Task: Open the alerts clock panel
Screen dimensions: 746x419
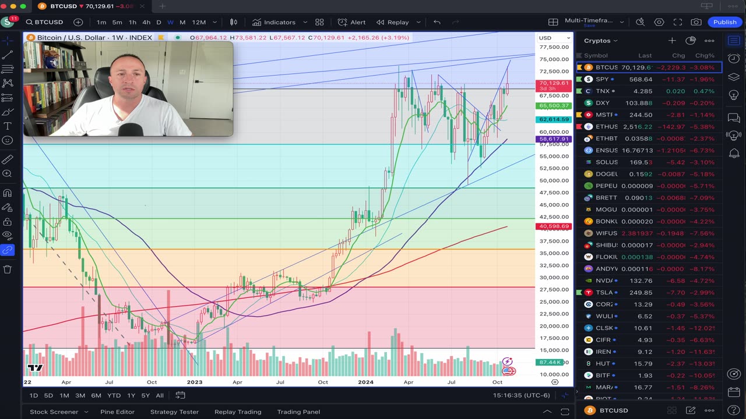Action: coord(734,59)
